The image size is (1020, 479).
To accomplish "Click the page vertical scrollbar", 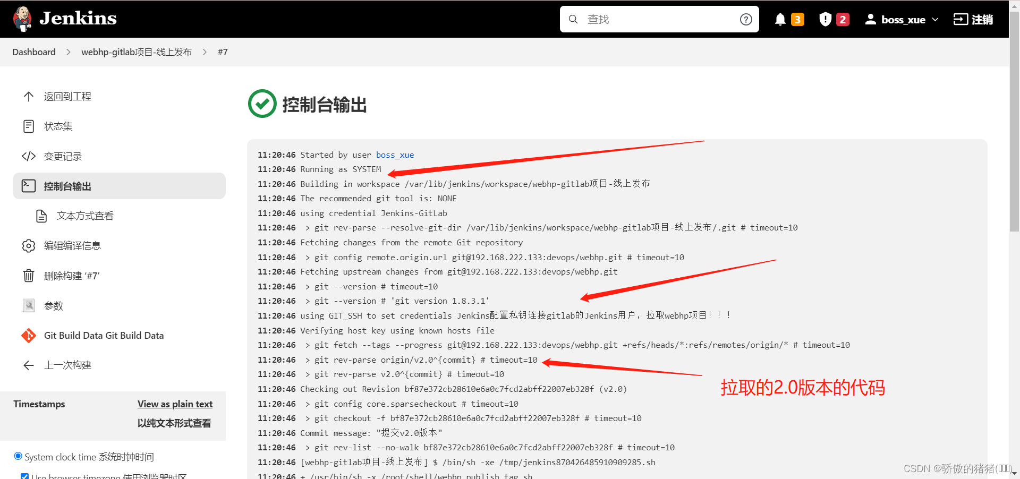I will [x=1014, y=122].
